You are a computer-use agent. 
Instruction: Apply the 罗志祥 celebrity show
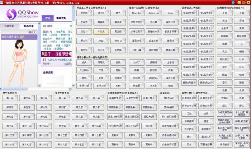coord(84,41)
